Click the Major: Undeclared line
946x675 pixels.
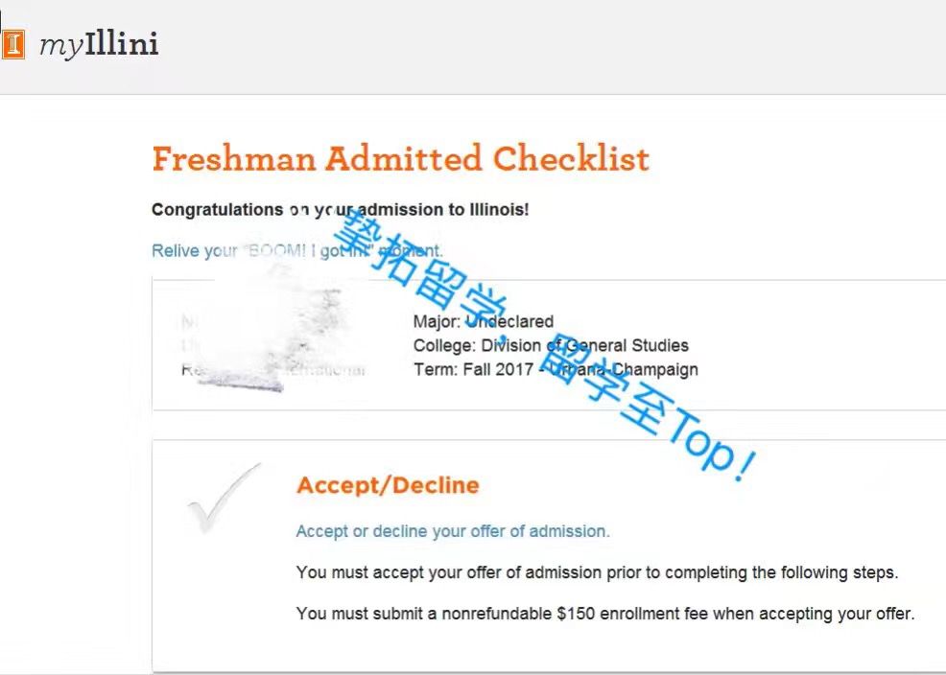pyautogui.click(x=483, y=321)
